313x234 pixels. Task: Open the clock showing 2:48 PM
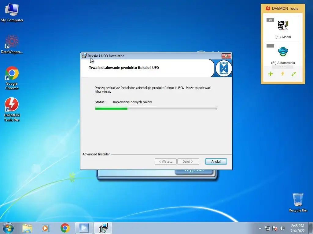tap(297, 228)
